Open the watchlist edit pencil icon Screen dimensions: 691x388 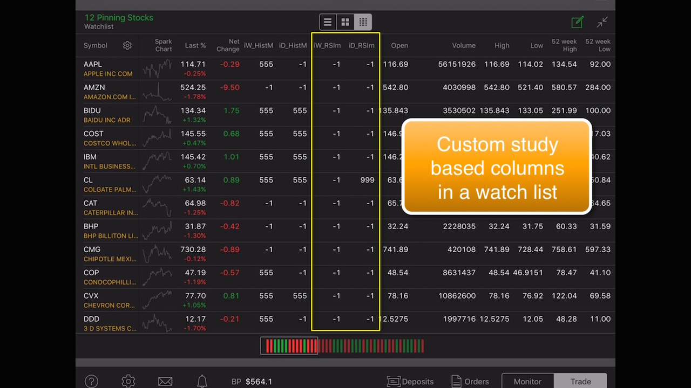coord(578,22)
